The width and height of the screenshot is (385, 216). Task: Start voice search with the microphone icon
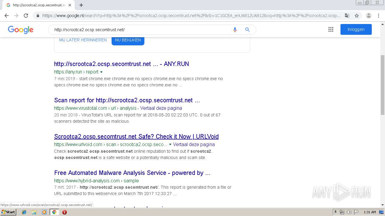click(235, 30)
